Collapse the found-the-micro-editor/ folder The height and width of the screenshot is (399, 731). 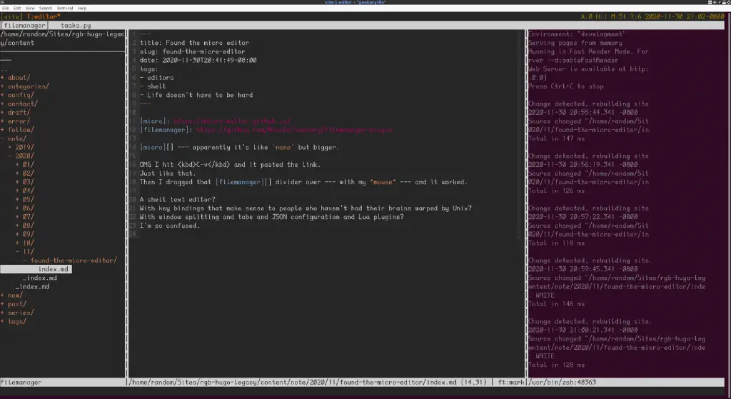pyautogui.click(x=70, y=260)
